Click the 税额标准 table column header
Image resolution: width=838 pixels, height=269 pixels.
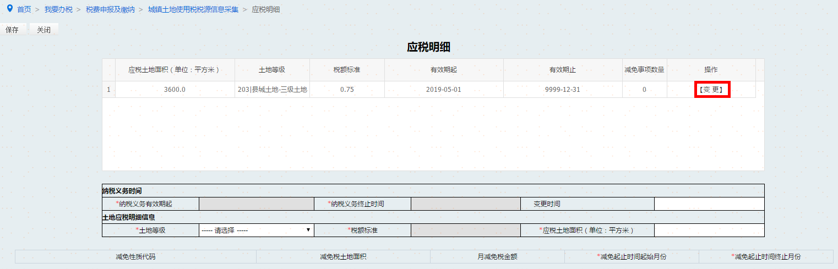coord(347,70)
